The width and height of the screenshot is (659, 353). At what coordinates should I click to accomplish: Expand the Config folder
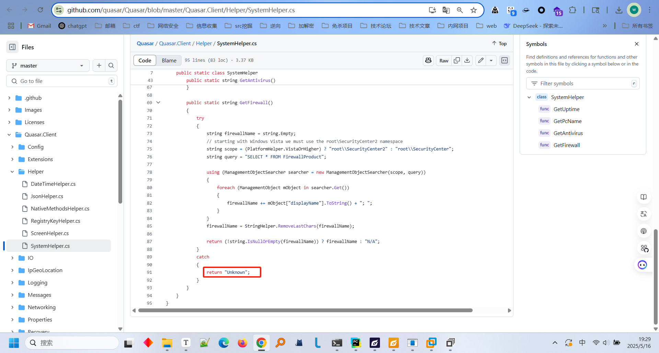pyautogui.click(x=12, y=147)
